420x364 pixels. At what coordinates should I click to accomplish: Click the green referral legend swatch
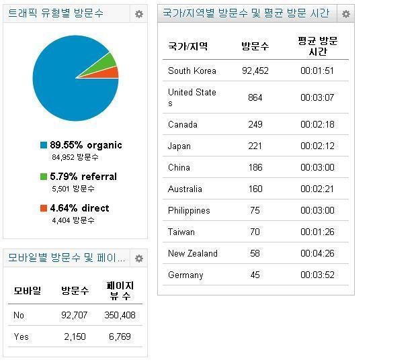(x=44, y=177)
